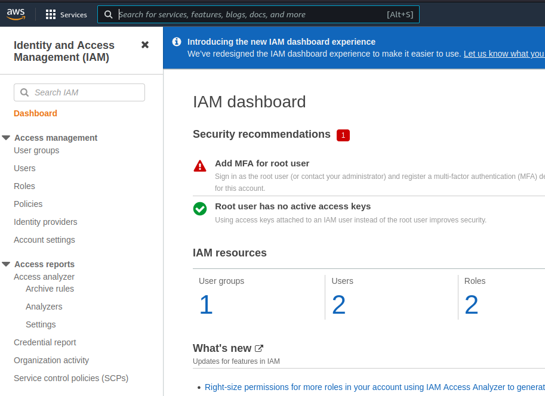Open the Right-size permissions news link
Viewport: 545px width, 396px height.
click(x=375, y=387)
